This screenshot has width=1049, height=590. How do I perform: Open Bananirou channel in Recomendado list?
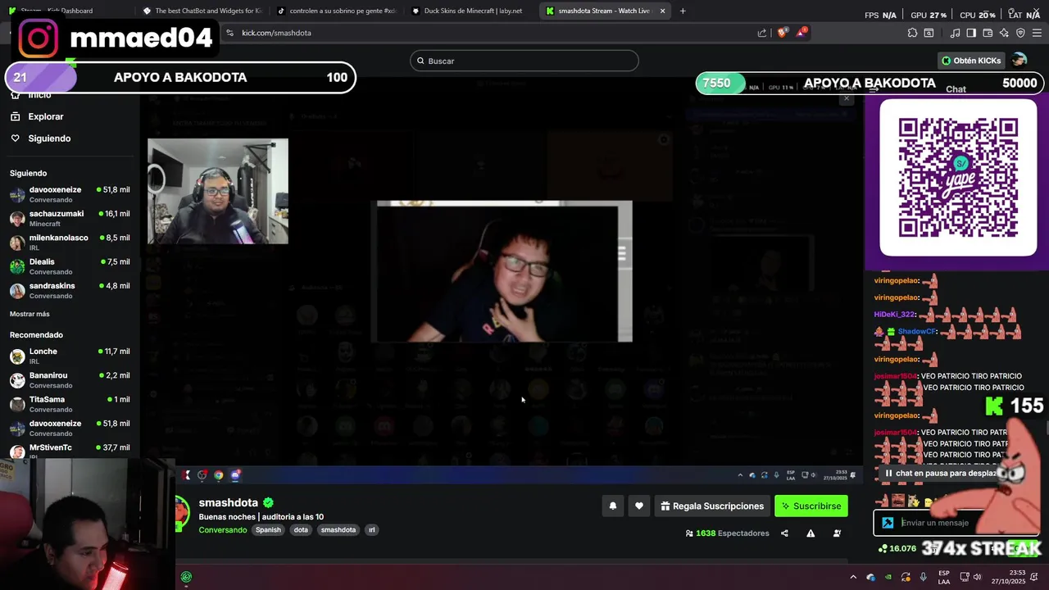[x=70, y=380]
